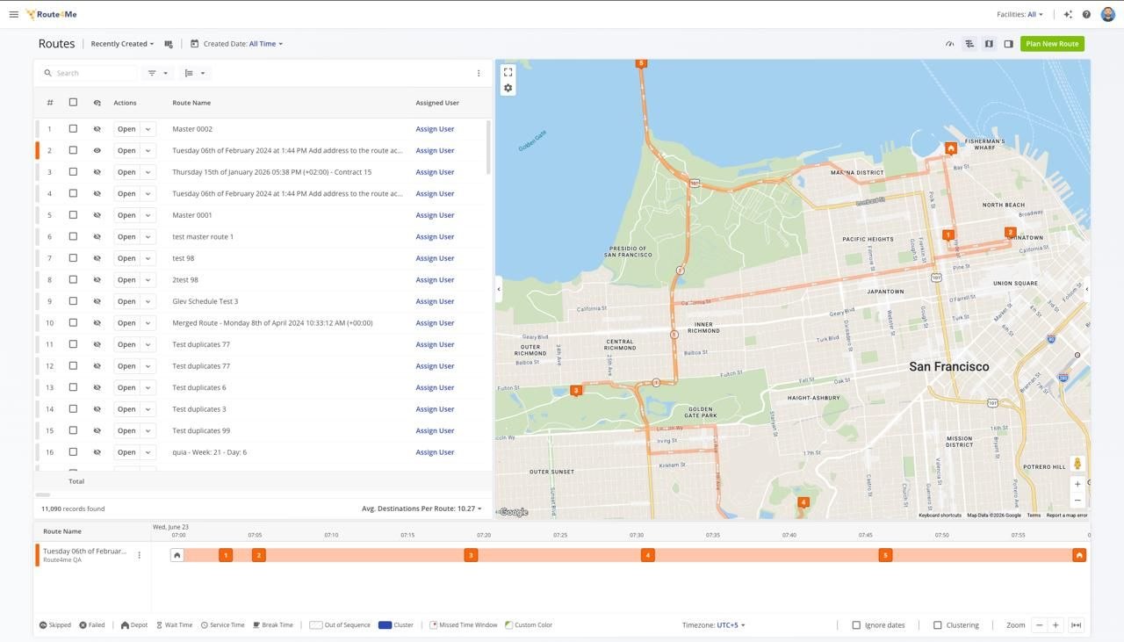1124x642 pixels.
Task: Open the user profile avatar
Action: (1108, 14)
